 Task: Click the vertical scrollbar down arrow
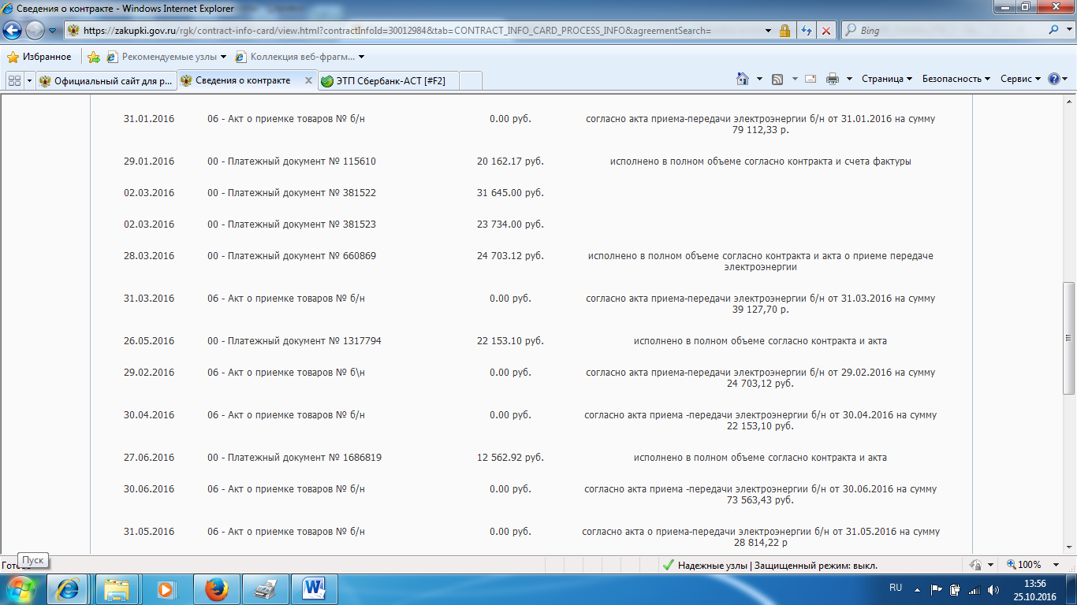pos(1069,547)
